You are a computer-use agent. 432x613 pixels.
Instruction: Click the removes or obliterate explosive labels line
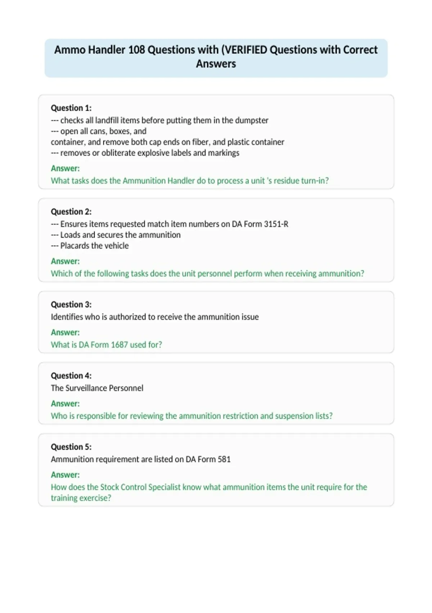point(145,153)
